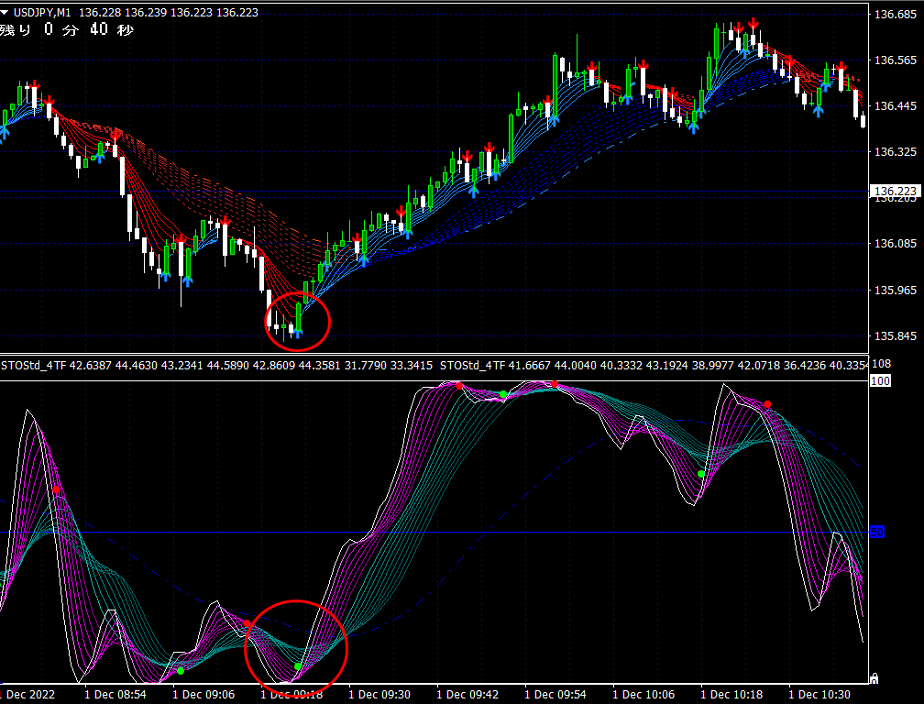Click the red down arrow at the highest price peak
Viewport: 924px width, 704px height.
click(752, 23)
